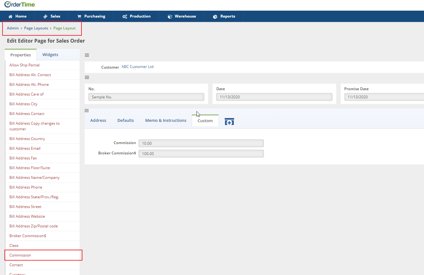
Task: Click the OrderTime logo
Action: pyautogui.click(x=19, y=5)
